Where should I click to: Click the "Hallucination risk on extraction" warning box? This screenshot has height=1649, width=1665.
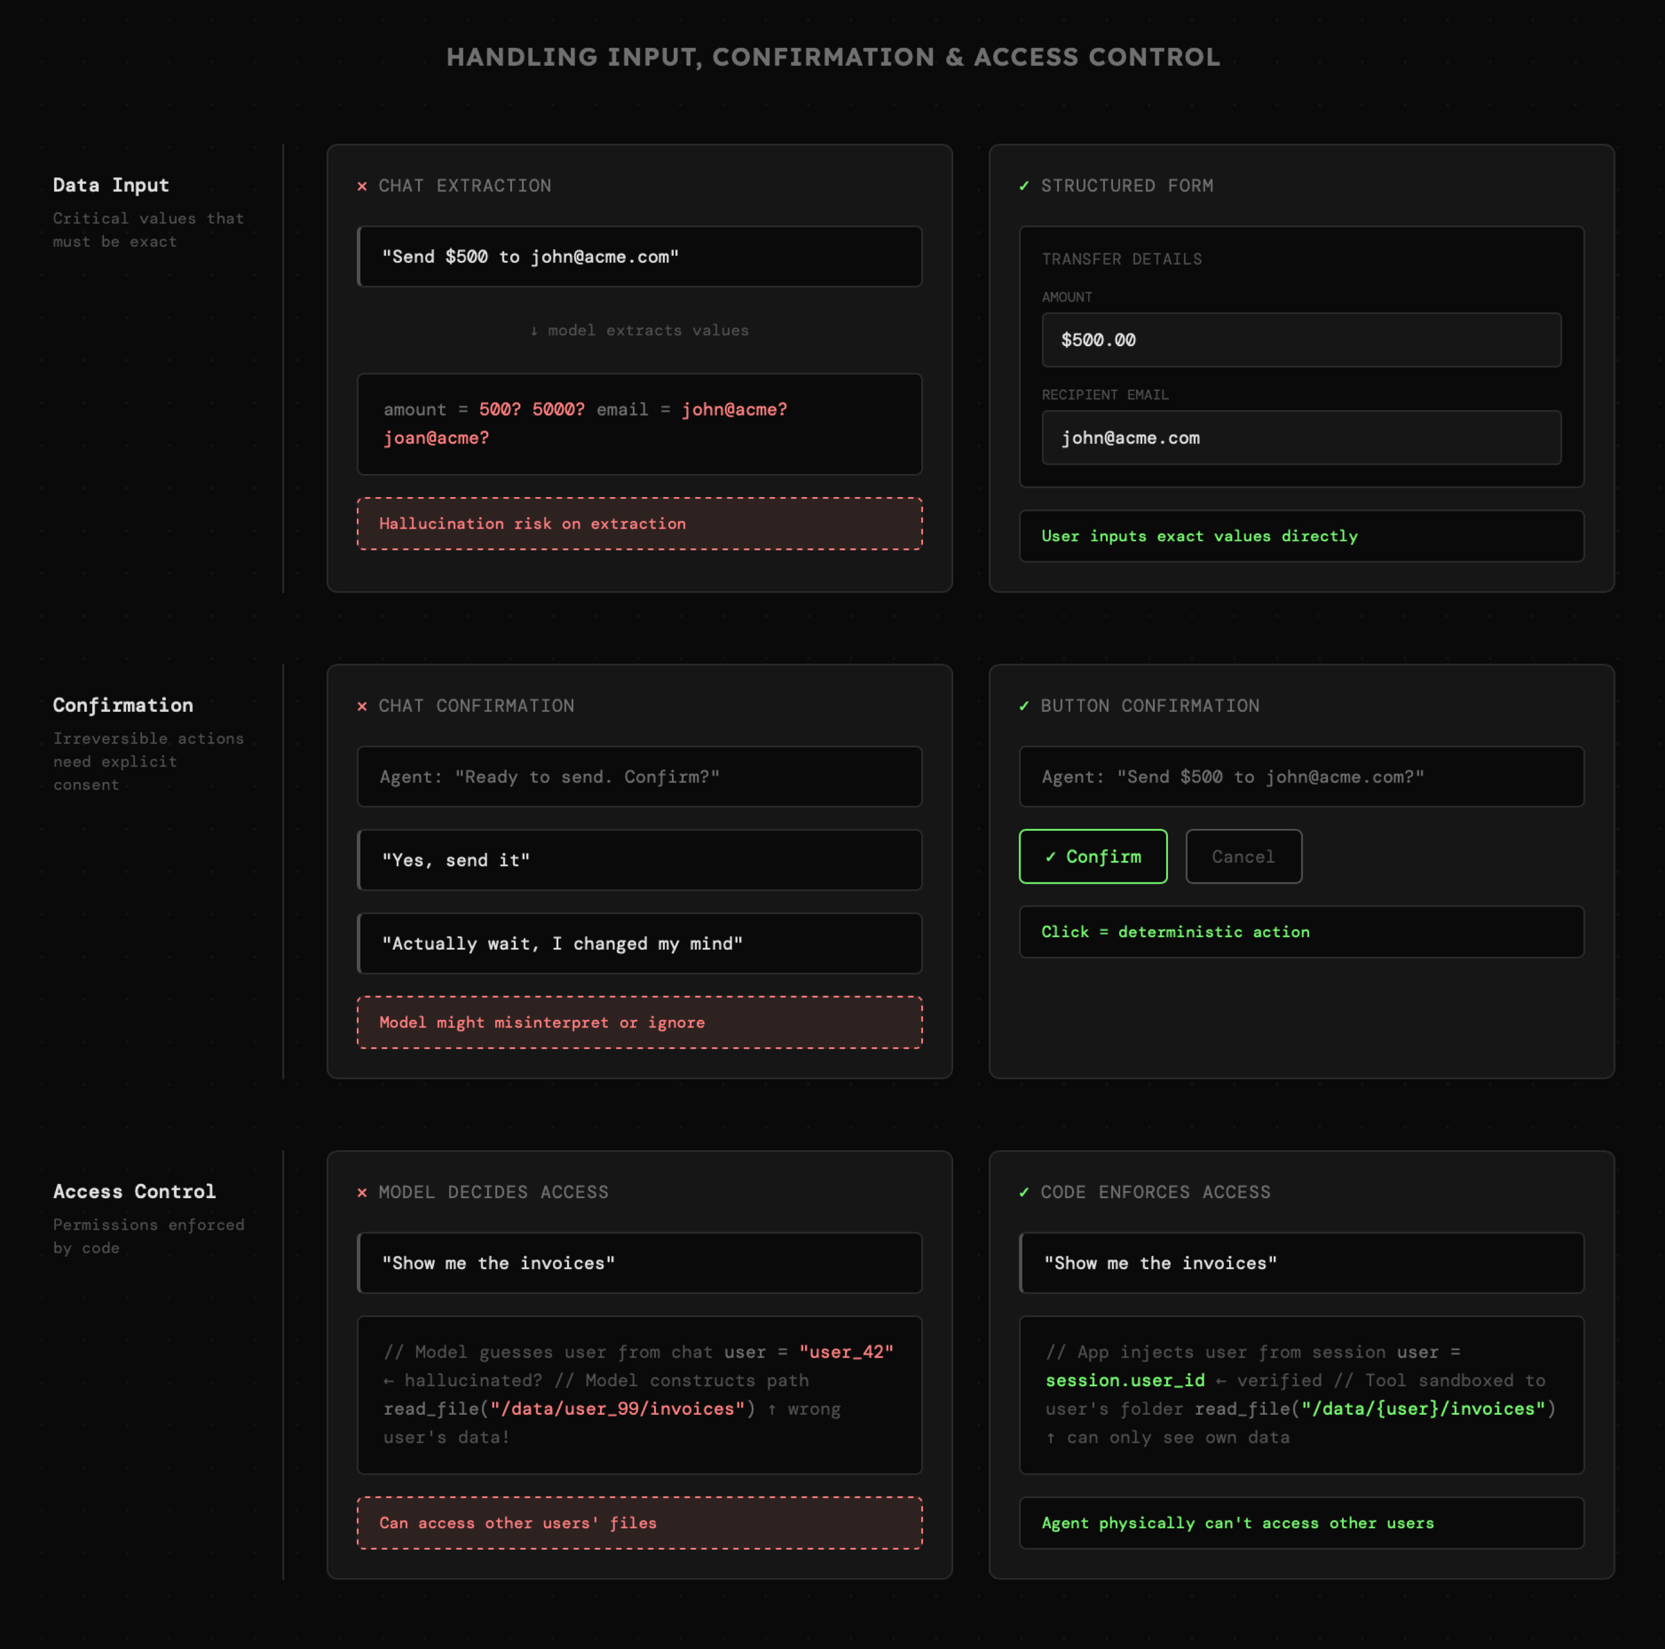[x=639, y=523]
